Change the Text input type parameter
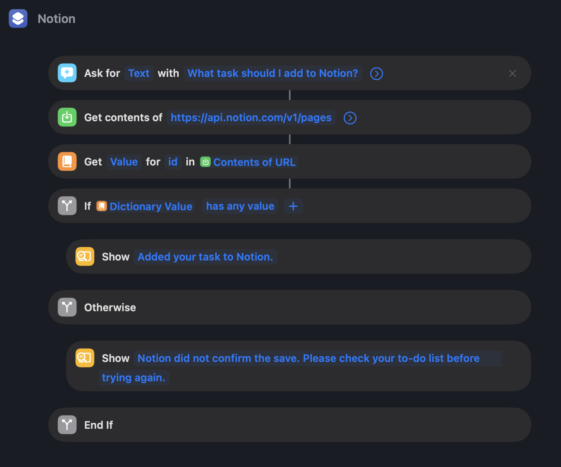This screenshot has width=561, height=467. [139, 73]
